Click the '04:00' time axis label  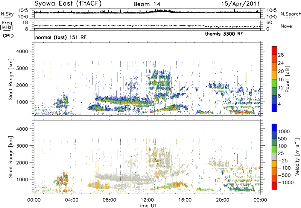click(71, 200)
